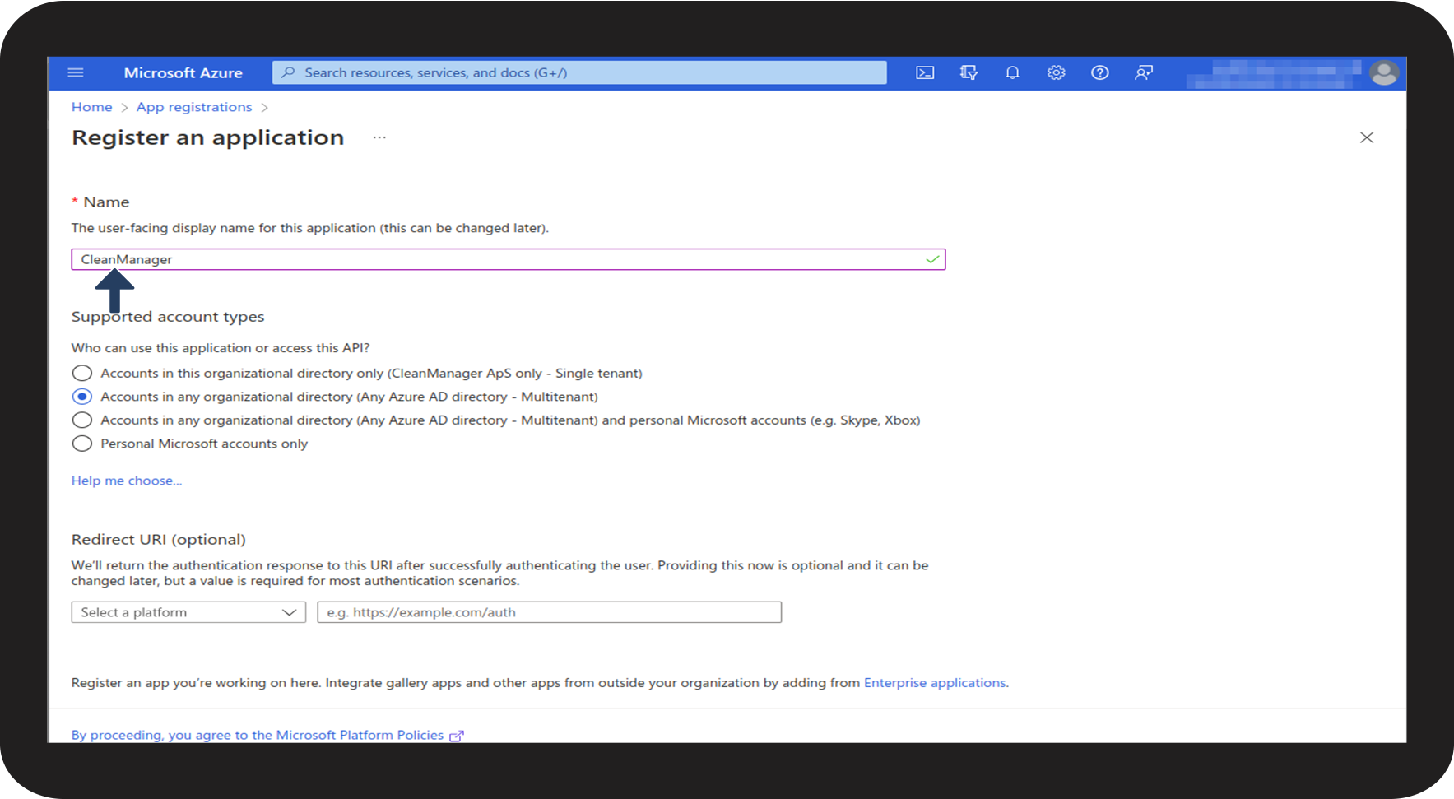Open the notifications bell
This screenshot has height=799, width=1454.
[1012, 73]
